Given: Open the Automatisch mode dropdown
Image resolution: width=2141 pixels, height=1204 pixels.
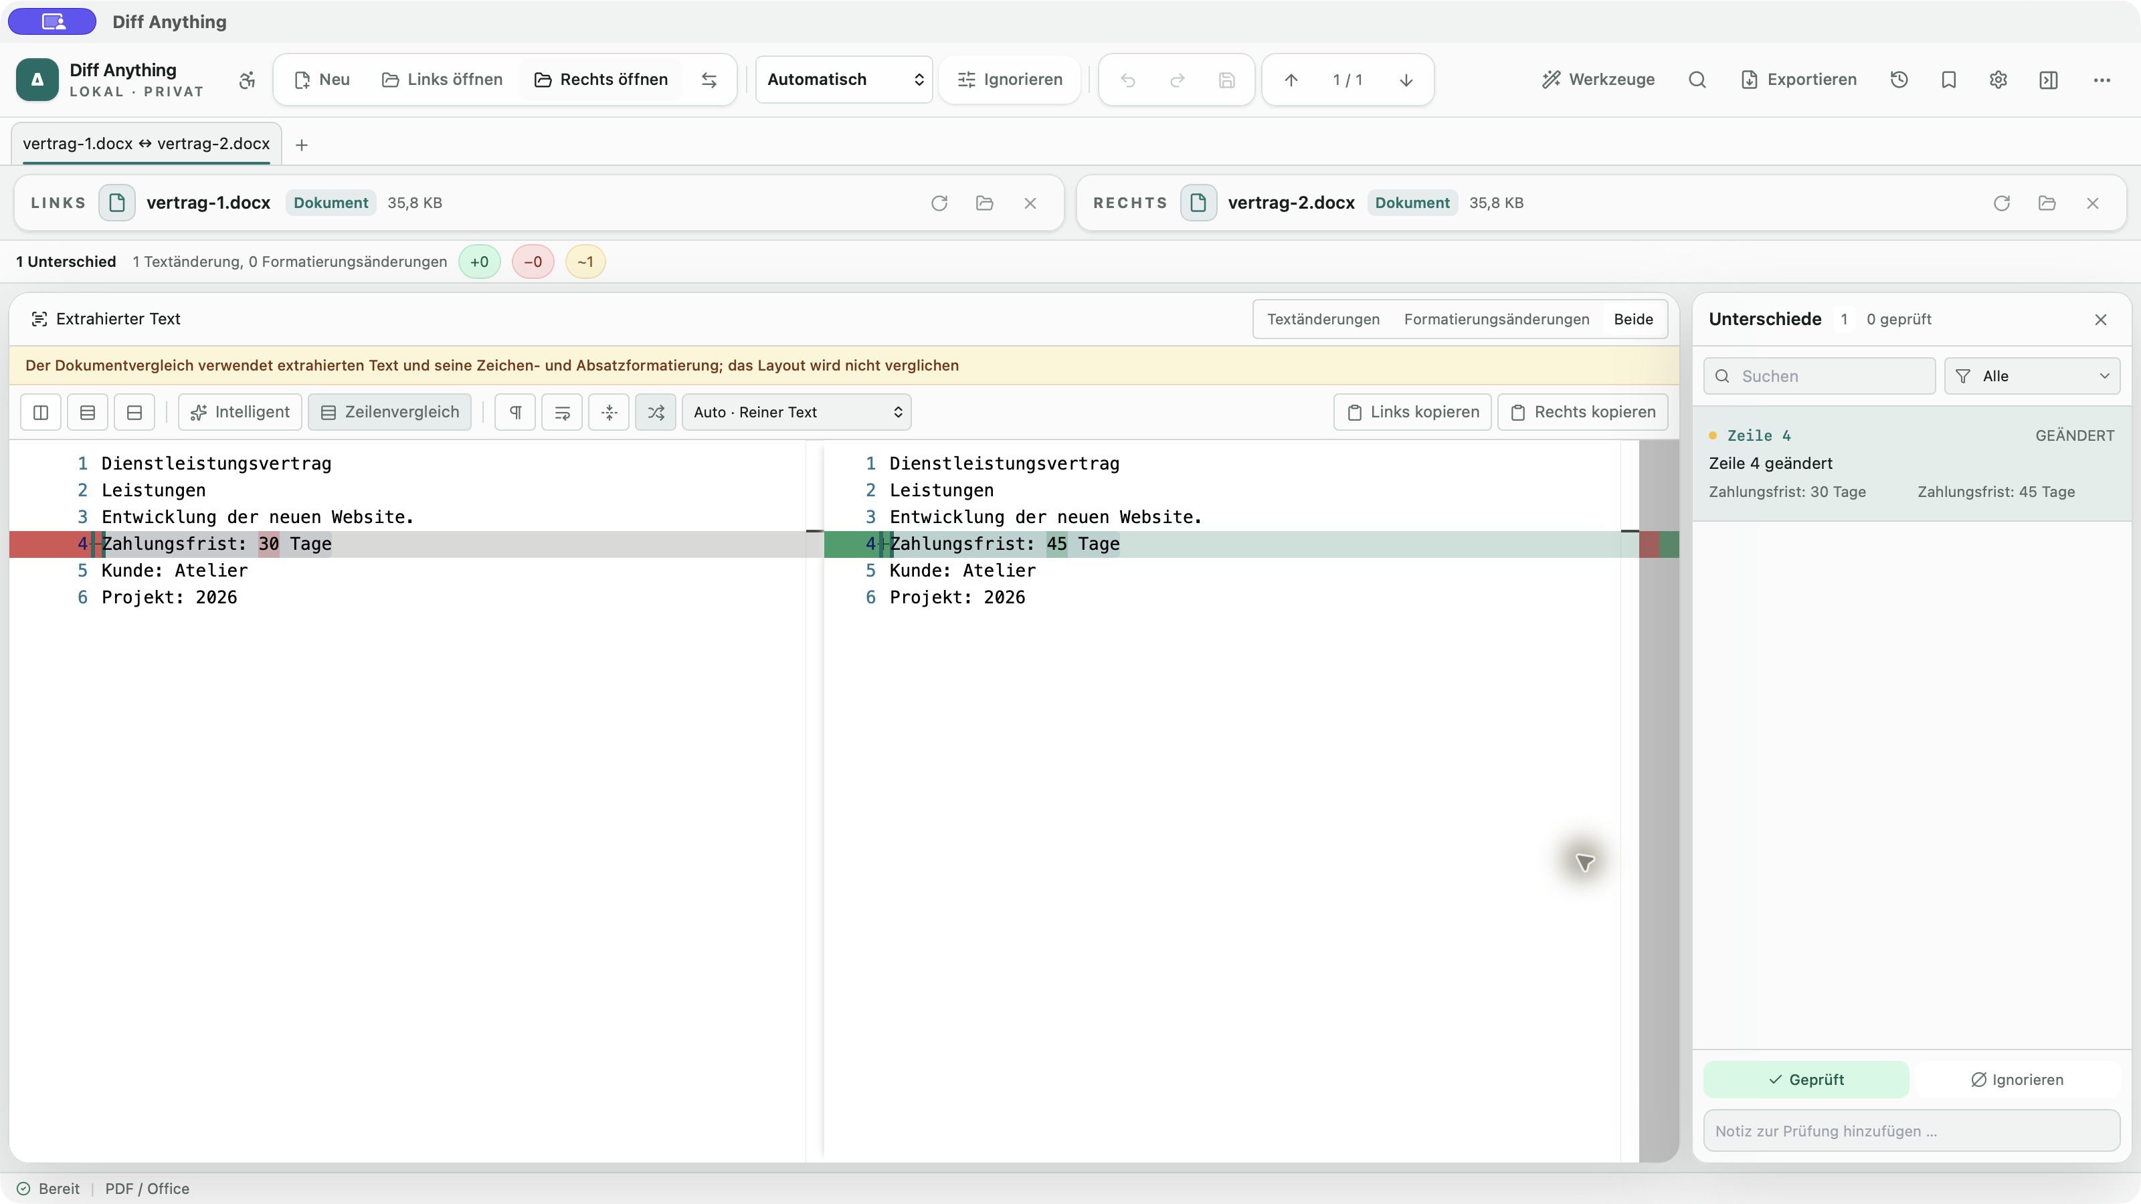Looking at the screenshot, I should [844, 80].
